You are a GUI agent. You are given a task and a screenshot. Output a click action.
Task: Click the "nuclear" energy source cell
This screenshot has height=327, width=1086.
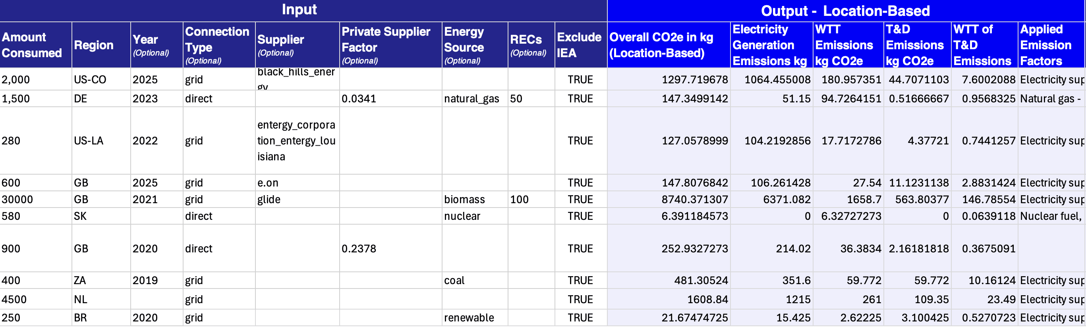[462, 216]
